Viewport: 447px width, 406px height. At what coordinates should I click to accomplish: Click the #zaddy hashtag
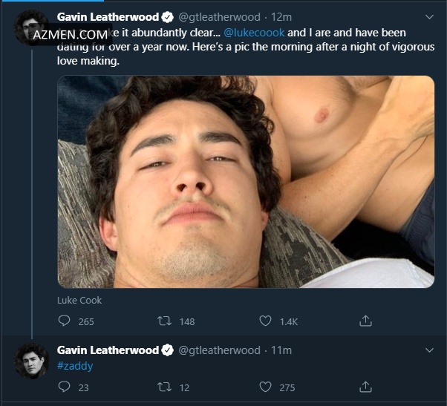pos(75,366)
